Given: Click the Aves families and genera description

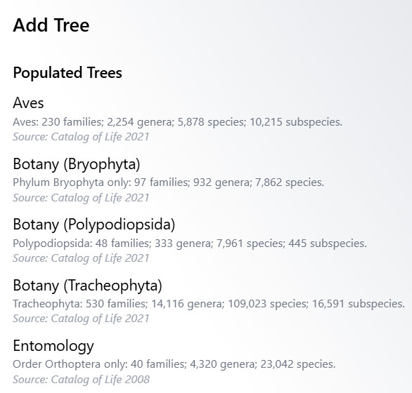Looking at the screenshot, I should tap(177, 122).
